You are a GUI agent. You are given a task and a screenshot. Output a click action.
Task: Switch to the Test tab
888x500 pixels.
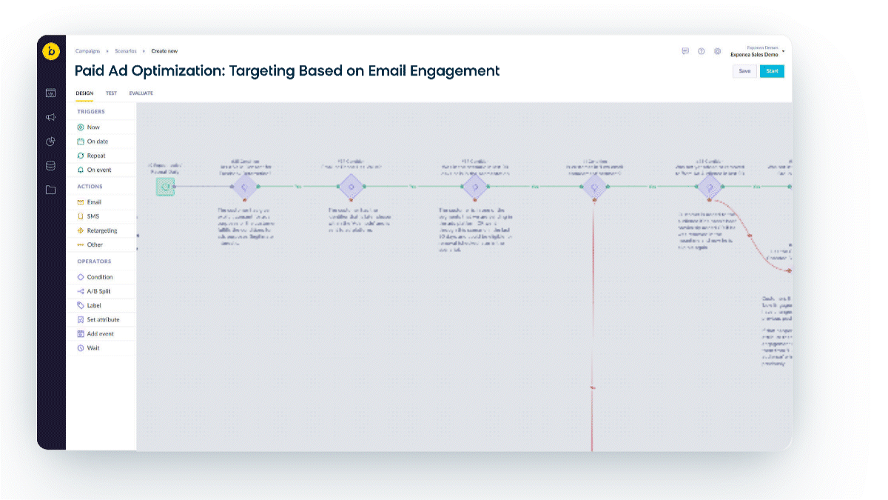[x=111, y=93]
